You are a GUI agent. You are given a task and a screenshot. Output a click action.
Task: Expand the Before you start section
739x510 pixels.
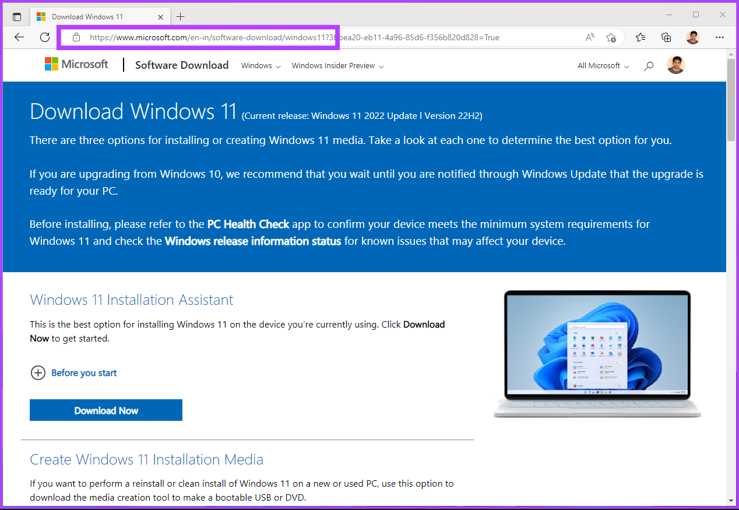coord(73,372)
